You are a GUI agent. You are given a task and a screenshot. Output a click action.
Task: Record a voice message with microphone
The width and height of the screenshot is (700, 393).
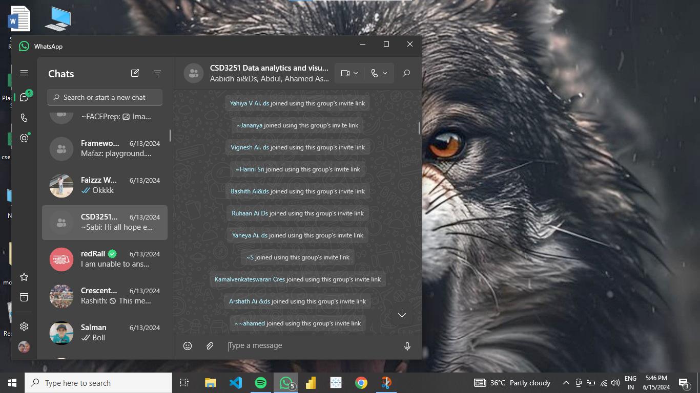click(407, 346)
